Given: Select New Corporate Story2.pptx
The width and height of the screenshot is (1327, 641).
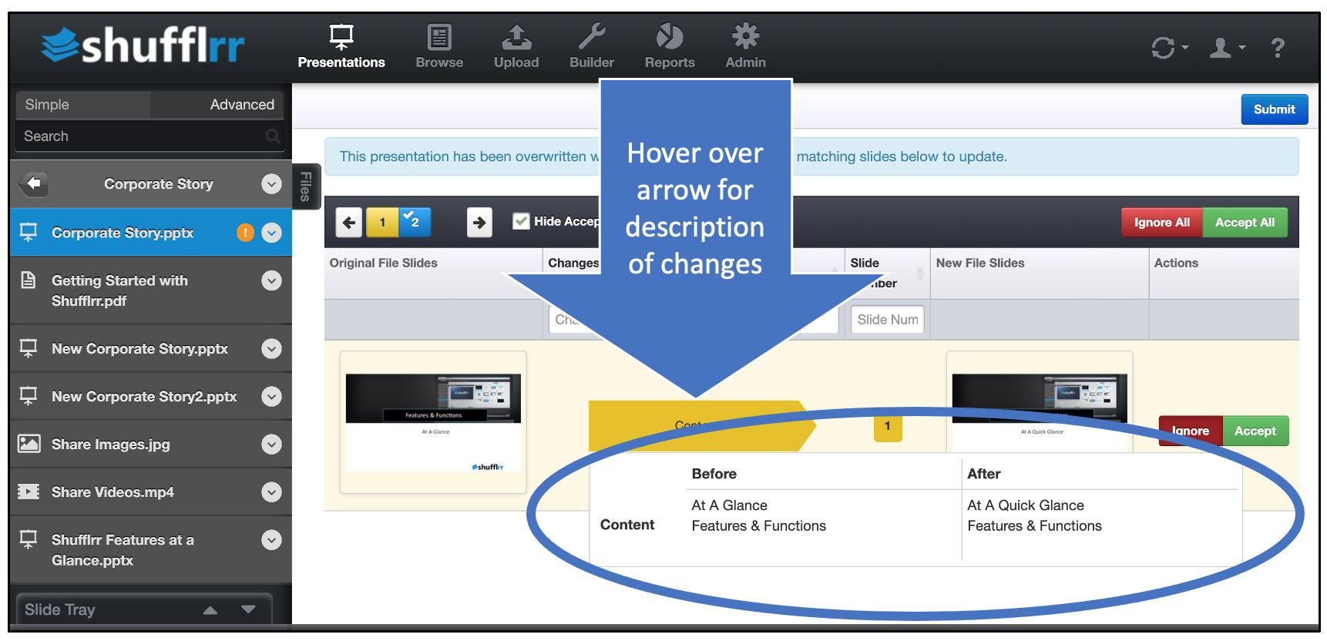Looking at the screenshot, I should (x=144, y=397).
